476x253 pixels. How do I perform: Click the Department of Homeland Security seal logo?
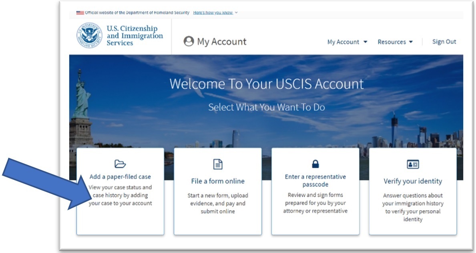[89, 36]
